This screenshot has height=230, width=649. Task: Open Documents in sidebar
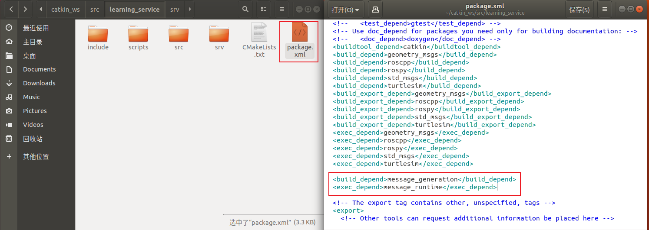[38, 69]
